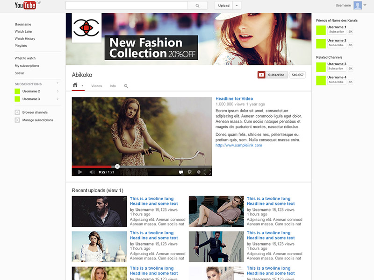Go to What to watch
Viewport: 374px width, 280px height.
click(25, 58)
